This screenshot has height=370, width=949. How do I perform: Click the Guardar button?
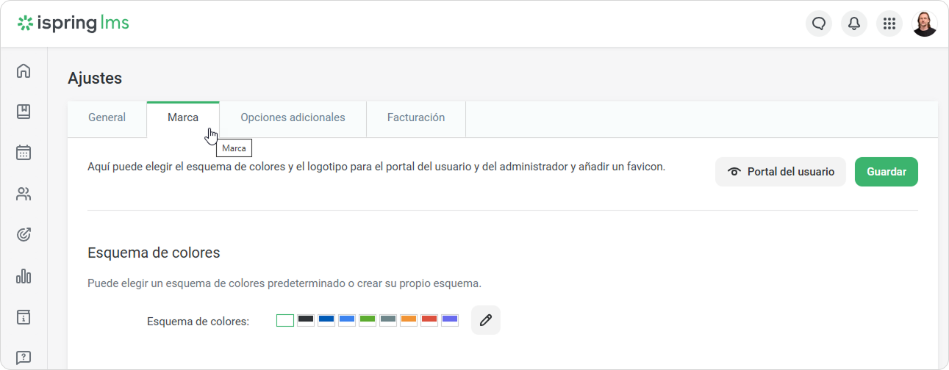(886, 172)
